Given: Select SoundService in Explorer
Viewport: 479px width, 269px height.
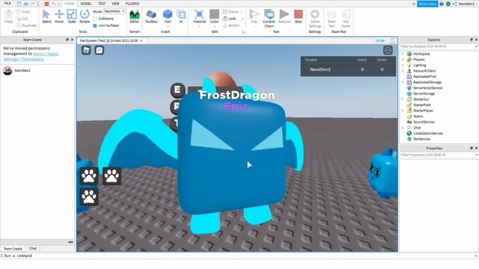Looking at the screenshot, I should pos(424,122).
